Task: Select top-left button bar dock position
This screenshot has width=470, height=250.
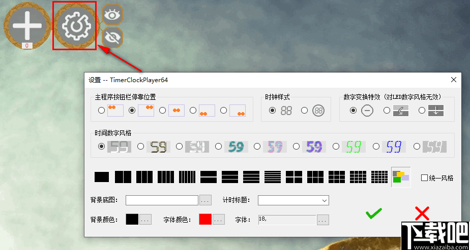Action: point(102,111)
